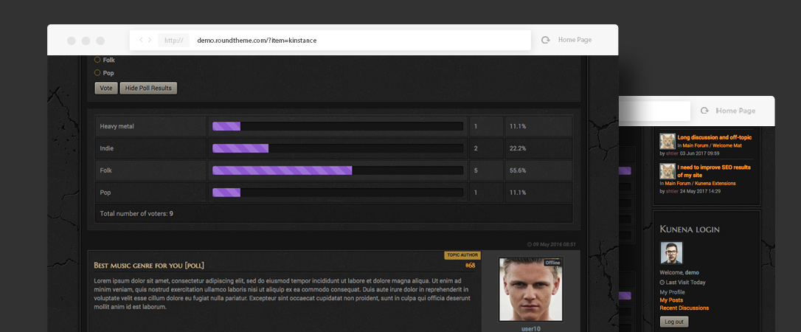Click the Log out button
This screenshot has width=801, height=332.
[674, 322]
